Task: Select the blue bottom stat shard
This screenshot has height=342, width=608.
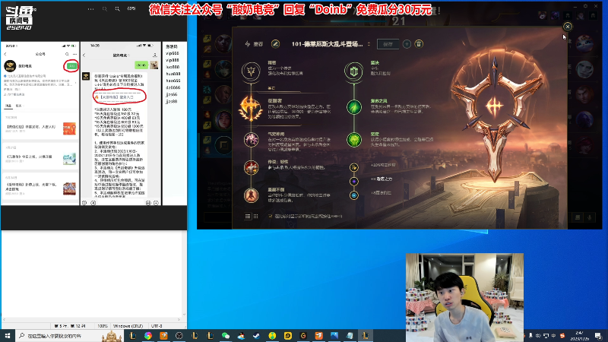Action: (x=353, y=195)
